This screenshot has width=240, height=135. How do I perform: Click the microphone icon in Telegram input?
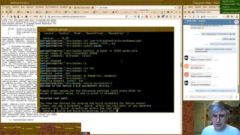236,97
